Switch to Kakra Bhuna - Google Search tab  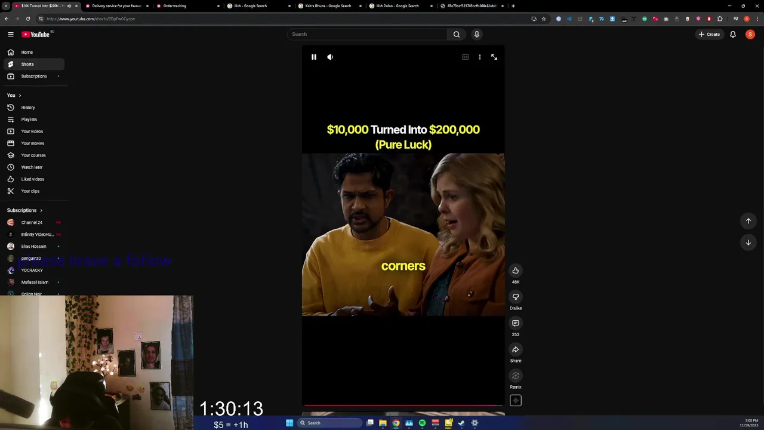pos(329,6)
